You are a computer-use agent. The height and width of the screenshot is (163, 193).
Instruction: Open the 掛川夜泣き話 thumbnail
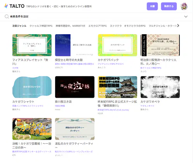tap(75, 87)
